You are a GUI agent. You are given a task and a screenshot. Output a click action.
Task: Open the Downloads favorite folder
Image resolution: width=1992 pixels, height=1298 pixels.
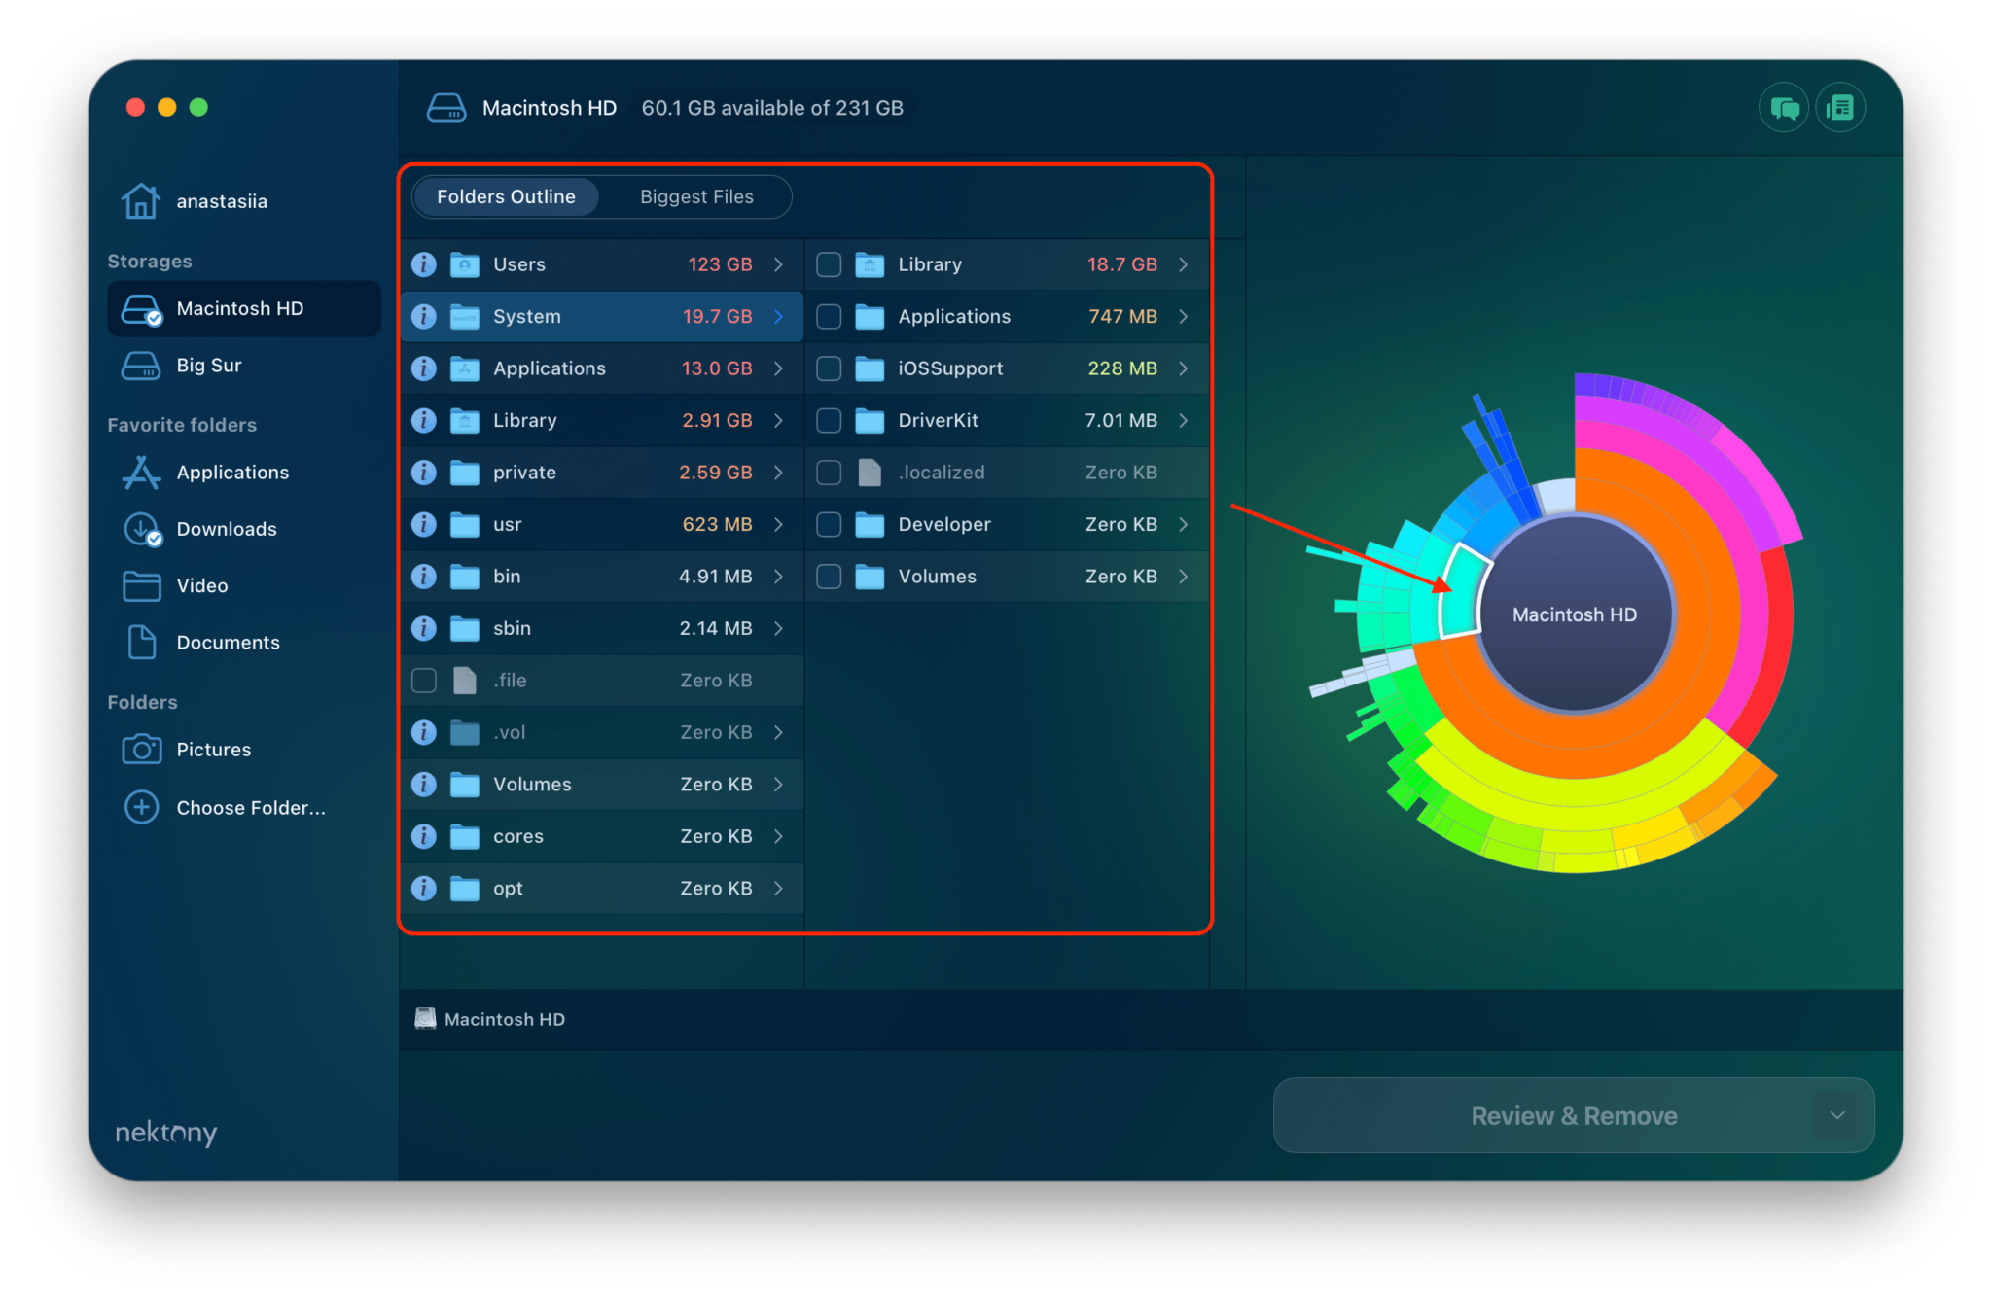click(226, 528)
